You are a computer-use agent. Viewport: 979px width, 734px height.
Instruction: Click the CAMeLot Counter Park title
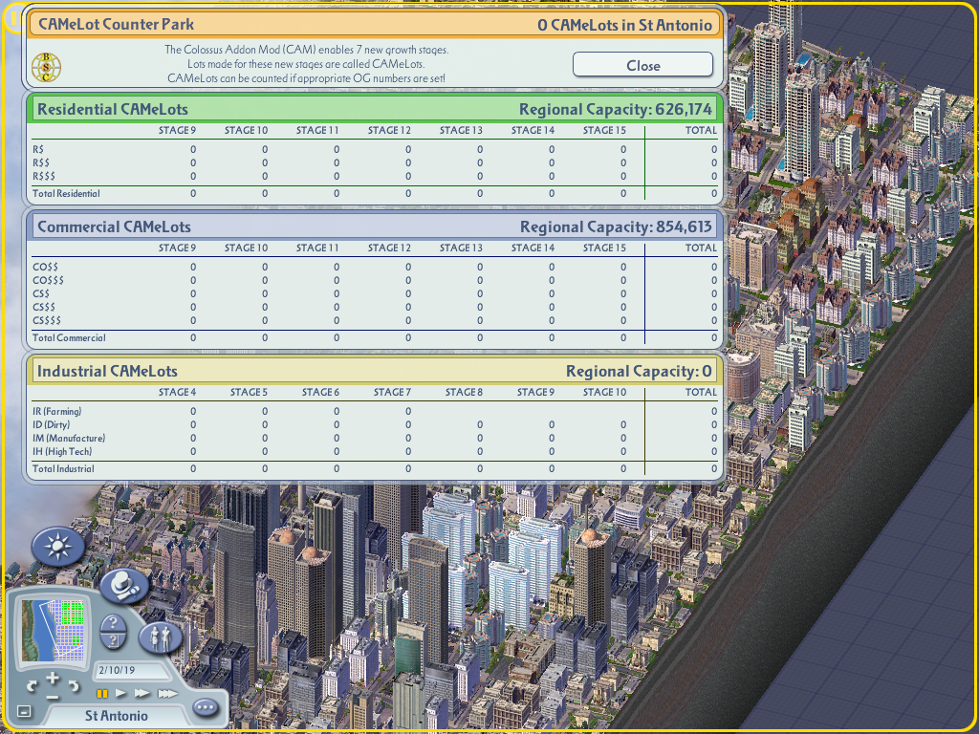116,24
